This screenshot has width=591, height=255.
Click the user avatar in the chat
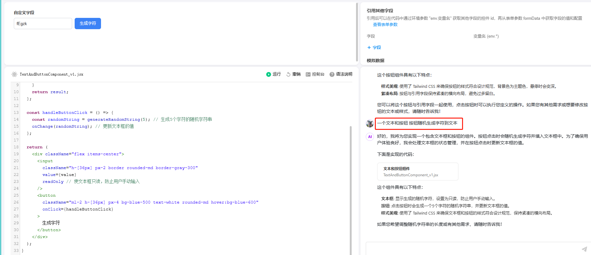pyautogui.click(x=370, y=123)
